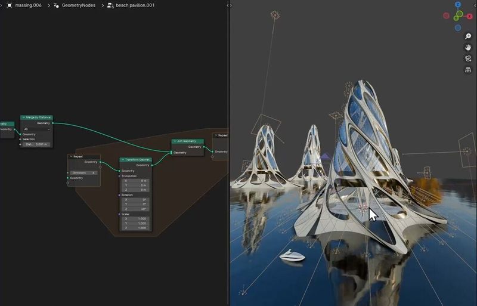Click Join Geometry output socket
Viewport: 477px width, 306px height.
(204, 147)
